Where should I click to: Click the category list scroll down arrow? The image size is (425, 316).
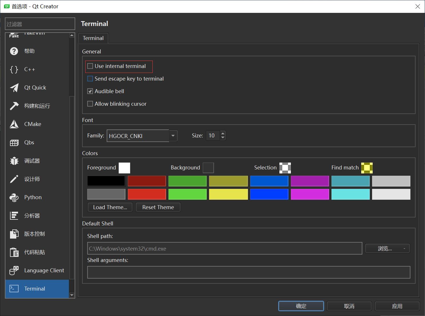72,295
